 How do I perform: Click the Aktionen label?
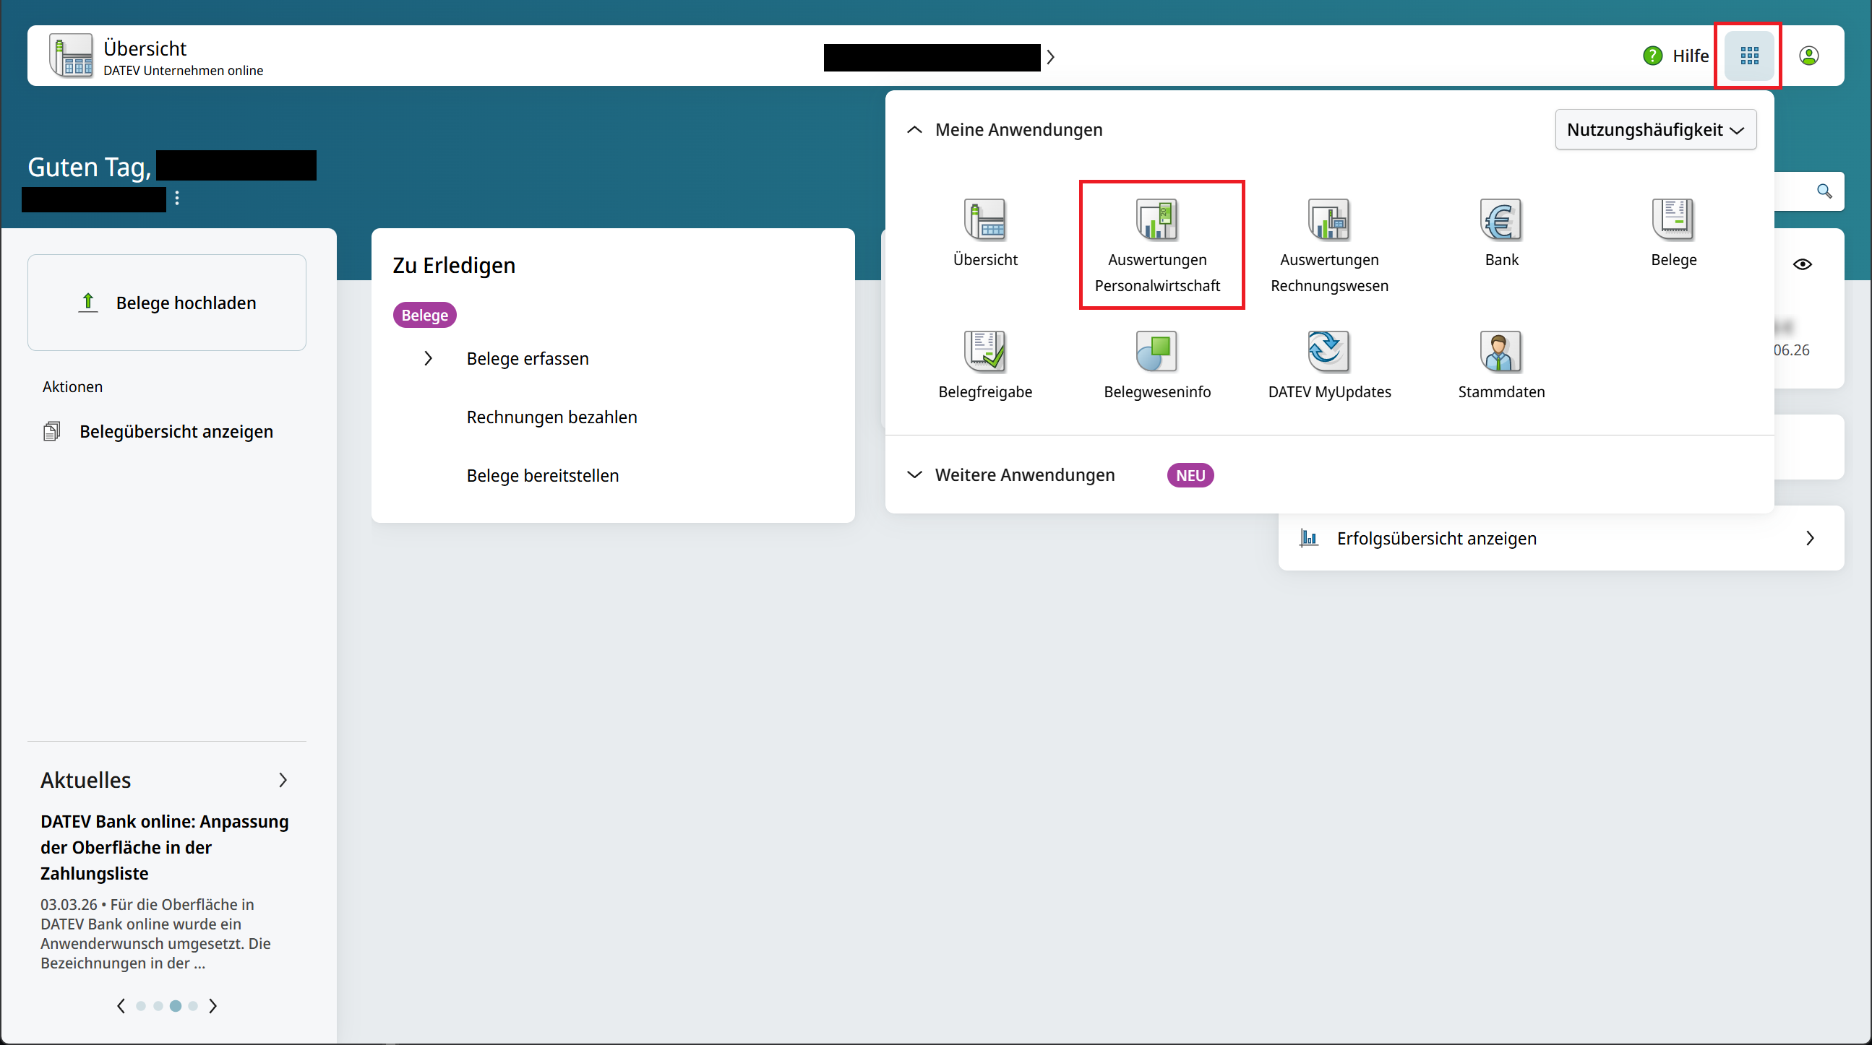(73, 387)
